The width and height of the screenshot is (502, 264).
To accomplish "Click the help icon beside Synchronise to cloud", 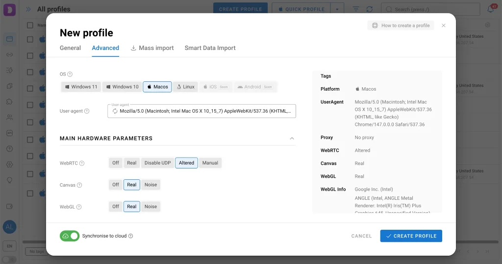I will pos(130,236).
